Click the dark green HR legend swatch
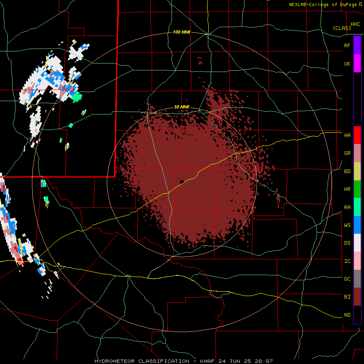This screenshot has width=364, height=364. [357, 189]
